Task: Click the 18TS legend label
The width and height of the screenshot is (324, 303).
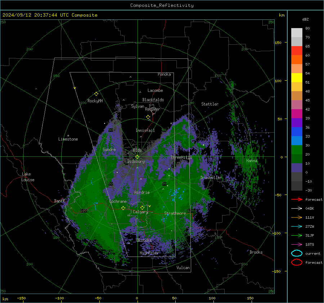Action: coord(310,245)
